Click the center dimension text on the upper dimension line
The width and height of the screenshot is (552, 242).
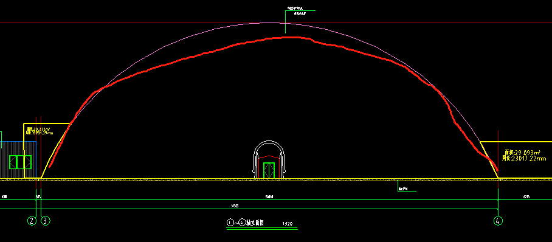(x=269, y=197)
